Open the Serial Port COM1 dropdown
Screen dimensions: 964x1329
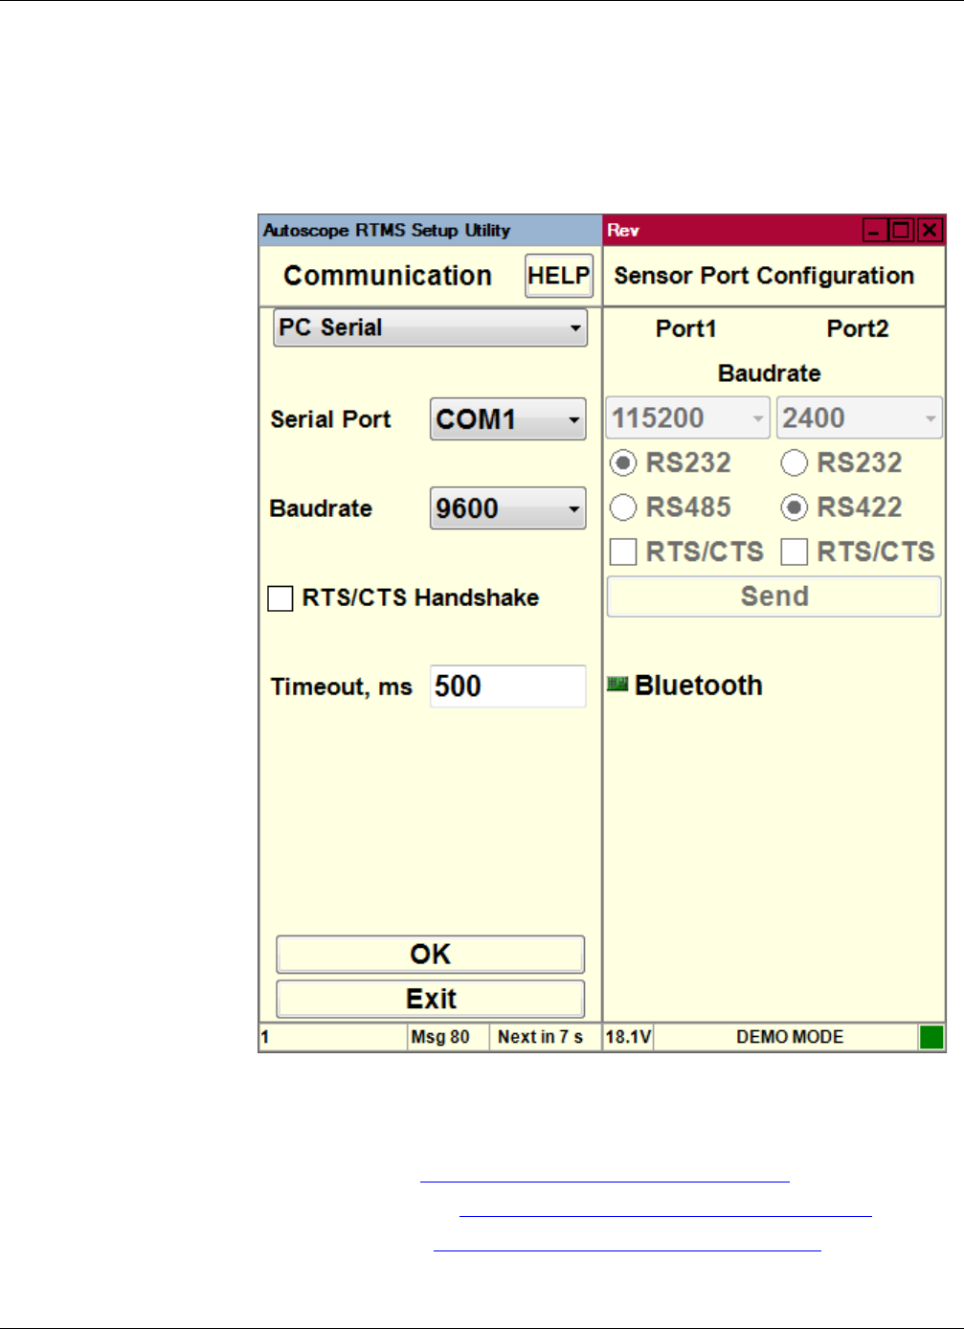click(x=507, y=419)
